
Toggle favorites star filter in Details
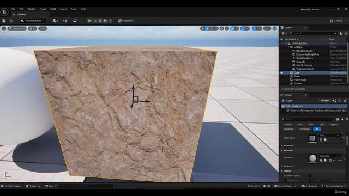(342, 119)
